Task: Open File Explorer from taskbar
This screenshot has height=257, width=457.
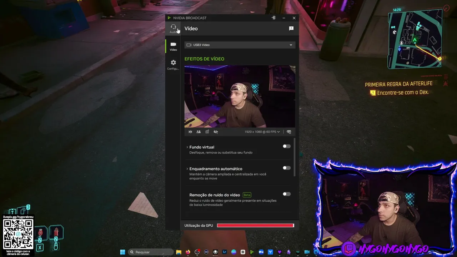Action: click(179, 252)
